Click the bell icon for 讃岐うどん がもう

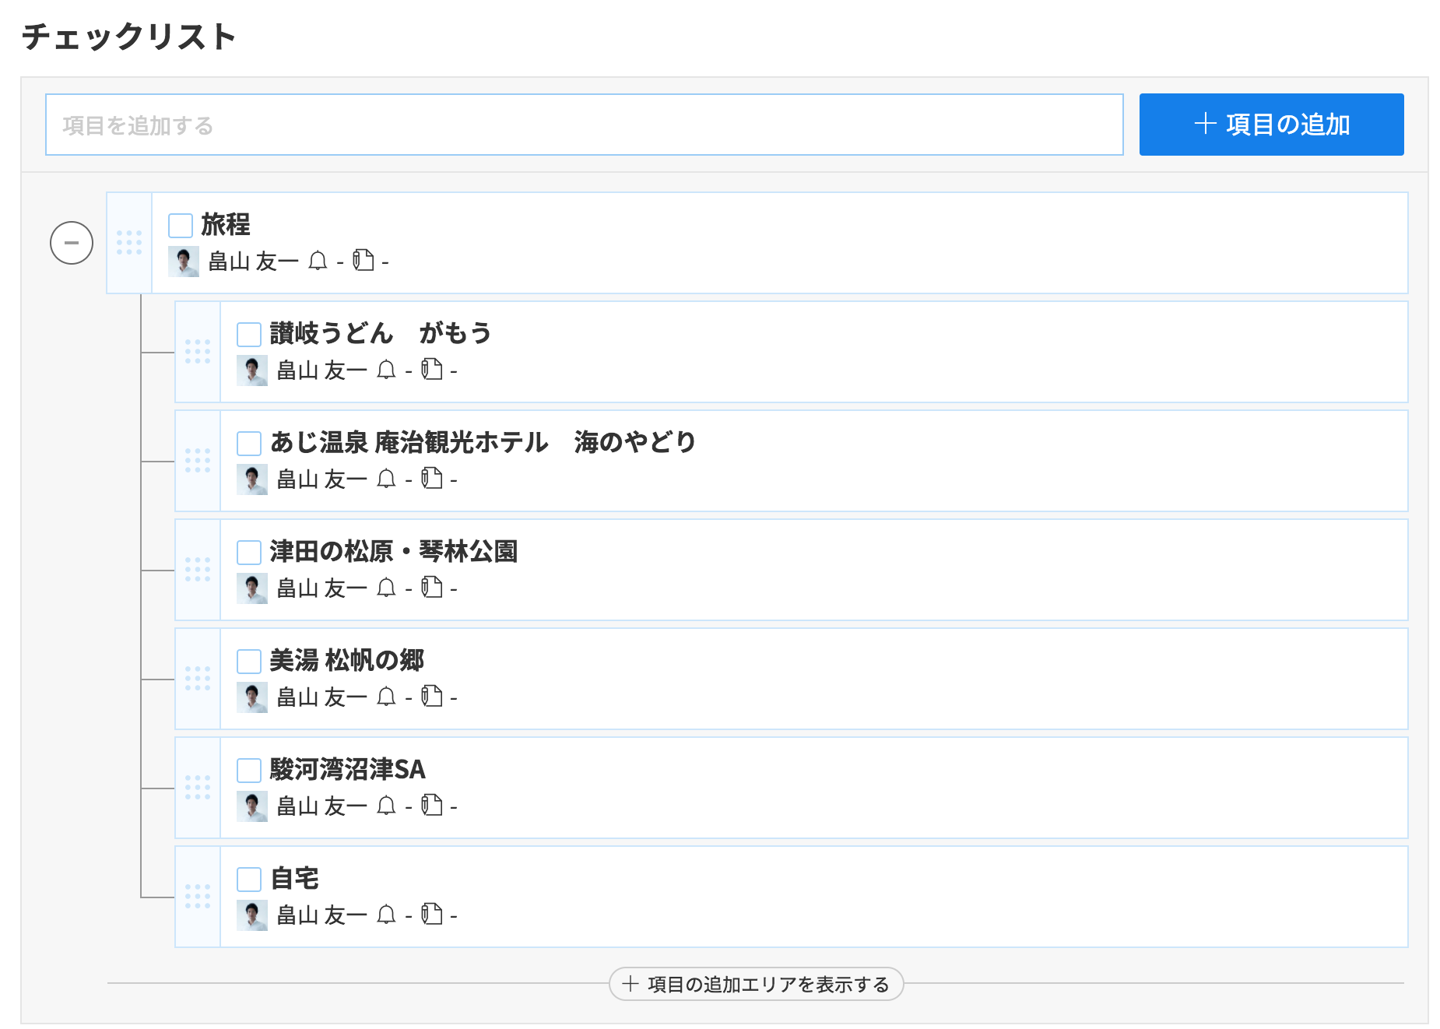point(386,370)
